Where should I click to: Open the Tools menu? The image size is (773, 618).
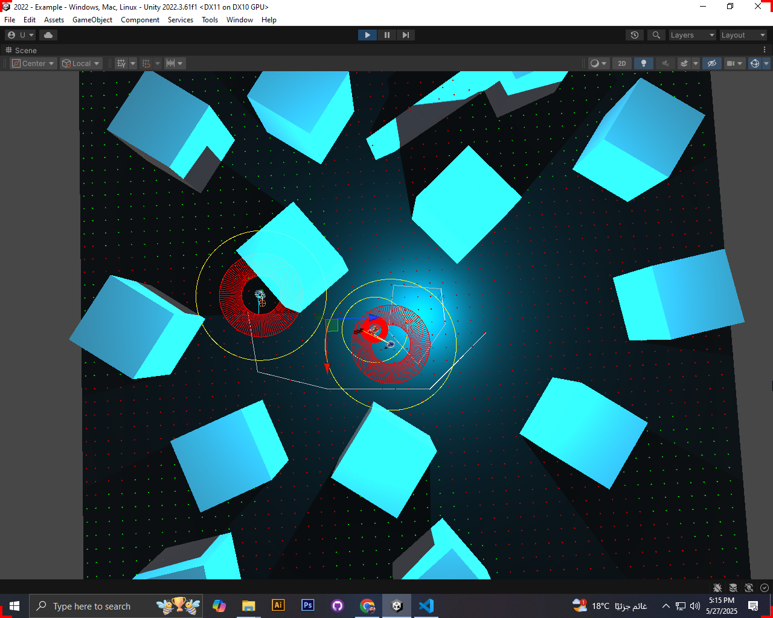(210, 20)
